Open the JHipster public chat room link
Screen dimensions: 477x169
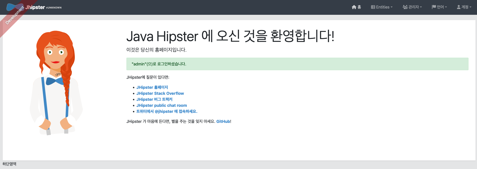click(162, 105)
